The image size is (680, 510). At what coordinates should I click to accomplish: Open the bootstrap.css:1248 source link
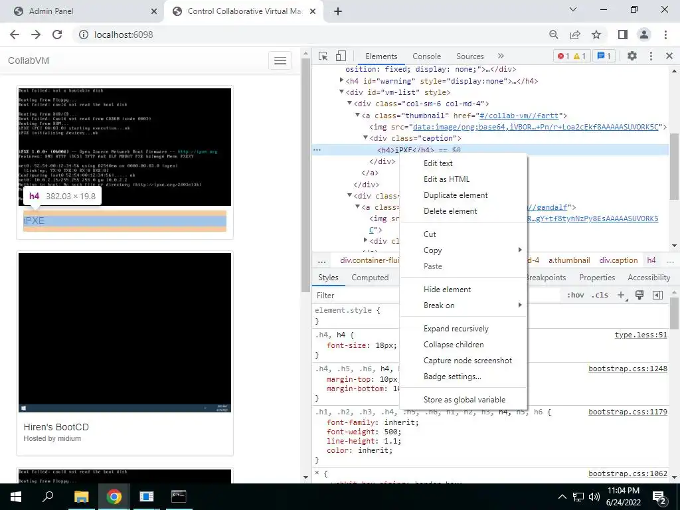pyautogui.click(x=628, y=369)
